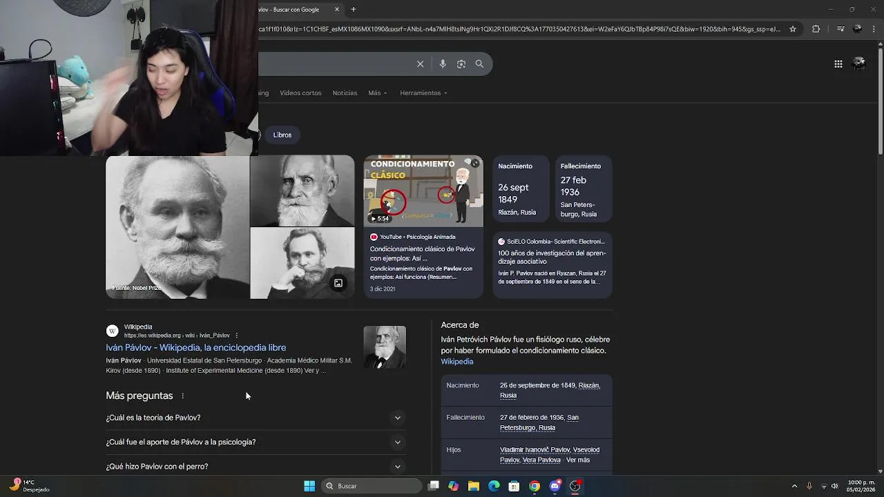The width and height of the screenshot is (884, 497).
Task: Open Más preguntas three-dot options
Action: click(182, 396)
